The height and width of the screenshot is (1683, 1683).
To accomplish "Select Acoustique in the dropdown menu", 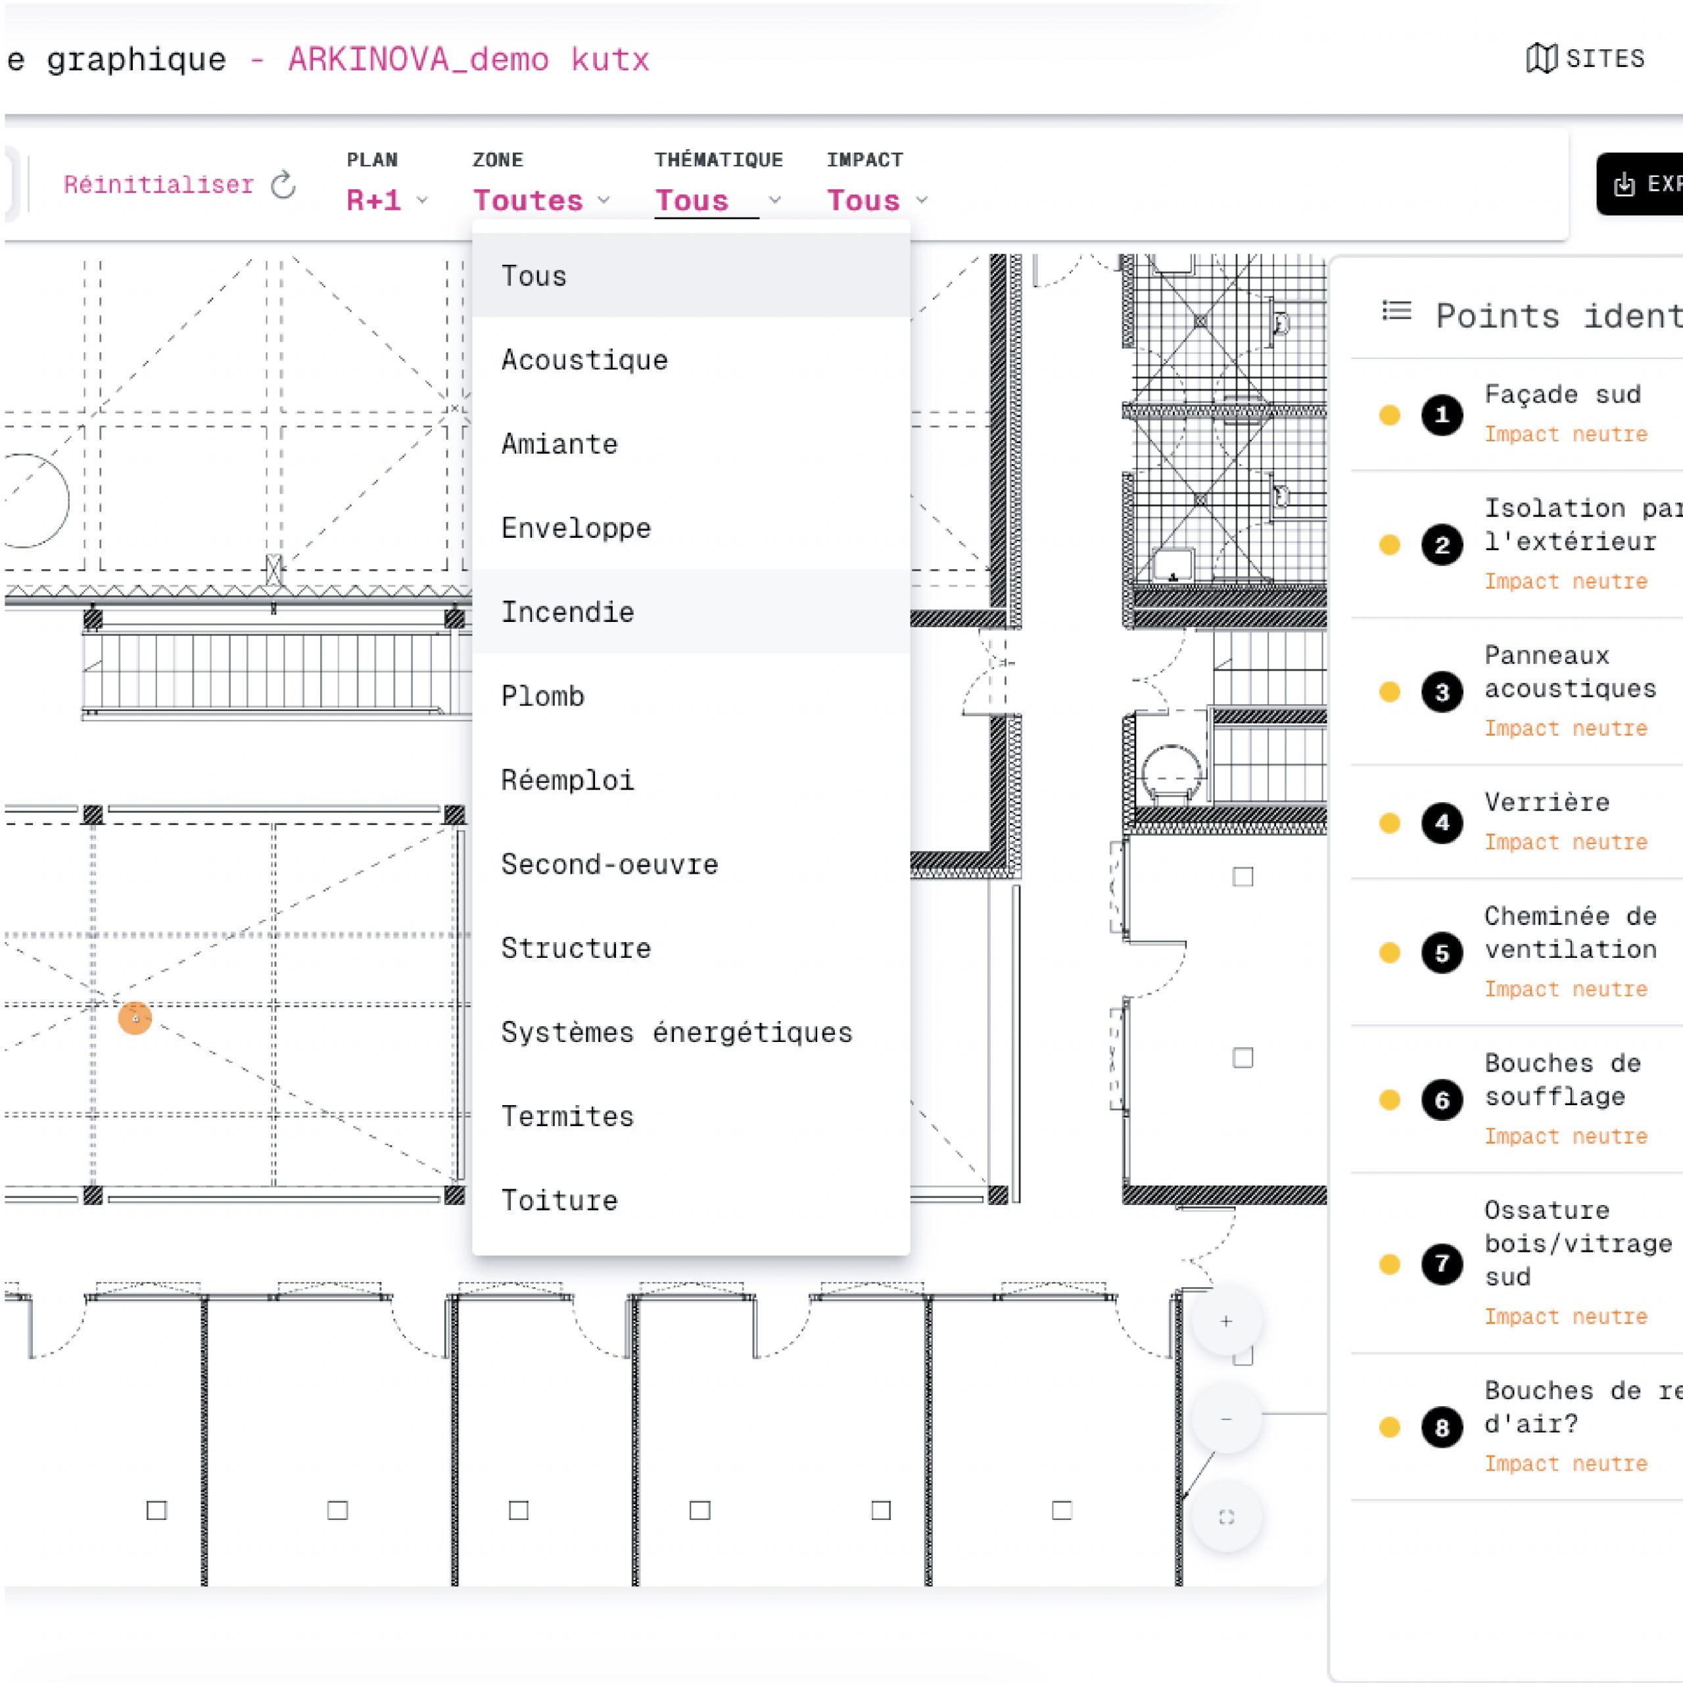I will (x=584, y=361).
